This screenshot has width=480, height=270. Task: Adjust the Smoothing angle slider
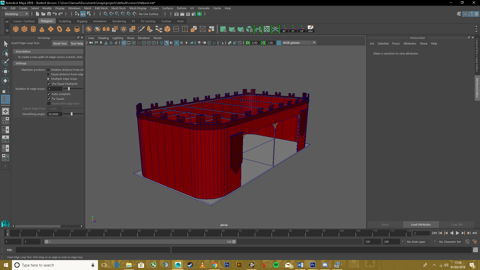pyautogui.click(x=71, y=114)
